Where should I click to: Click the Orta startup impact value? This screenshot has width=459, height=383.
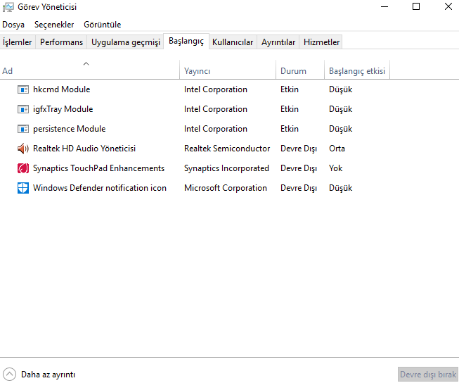click(x=337, y=149)
